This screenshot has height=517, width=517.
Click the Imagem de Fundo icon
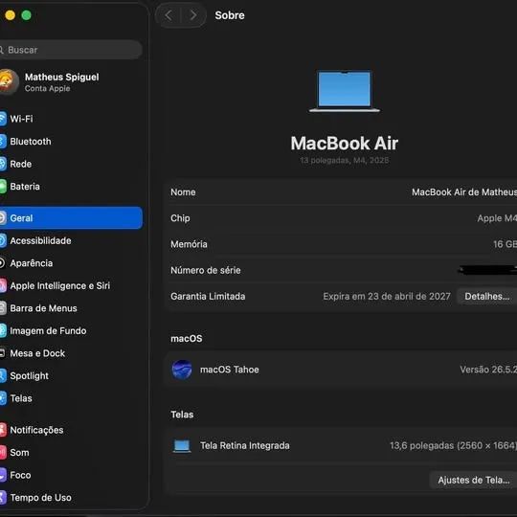coord(3,330)
